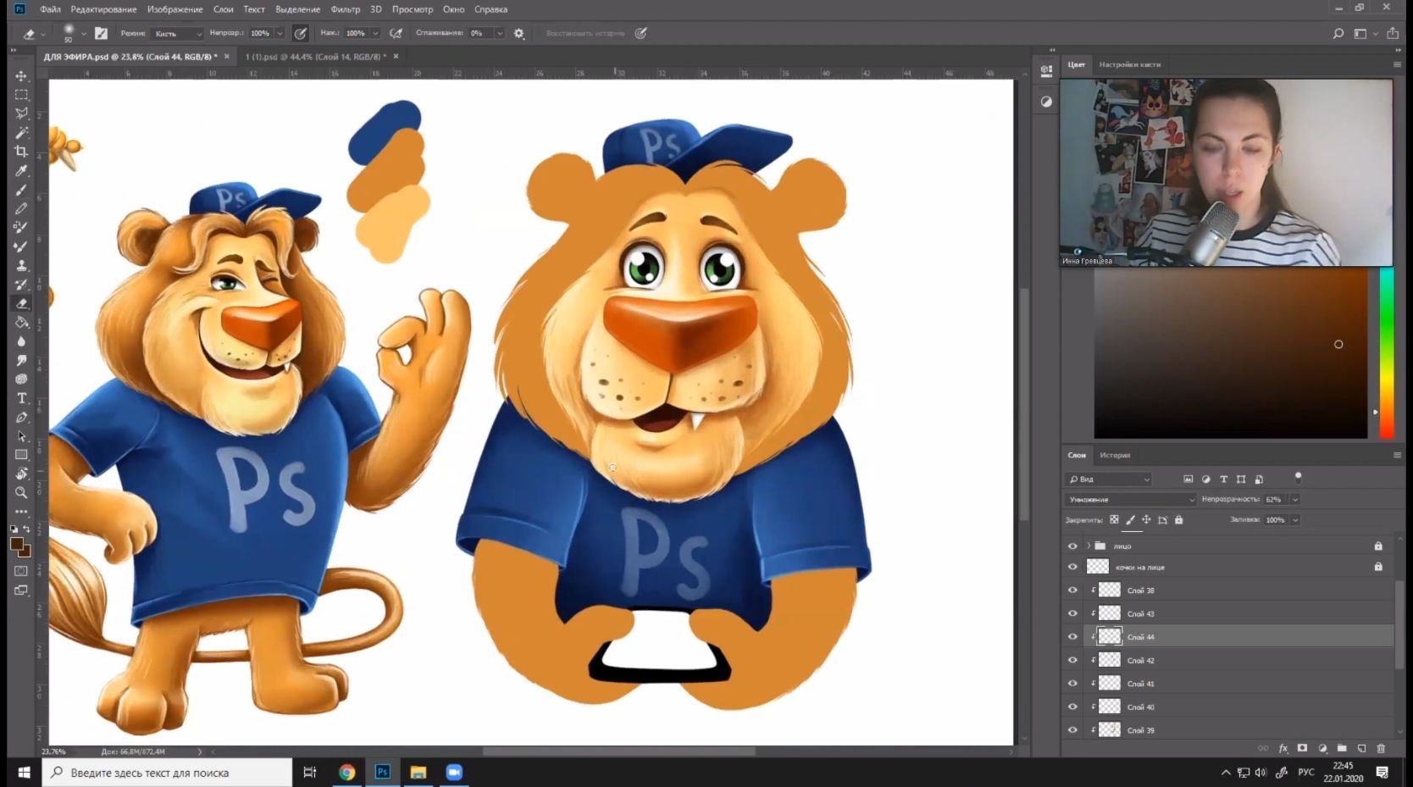Open the "Файл" menu
Image resolution: width=1413 pixels, height=787 pixels.
point(50,9)
